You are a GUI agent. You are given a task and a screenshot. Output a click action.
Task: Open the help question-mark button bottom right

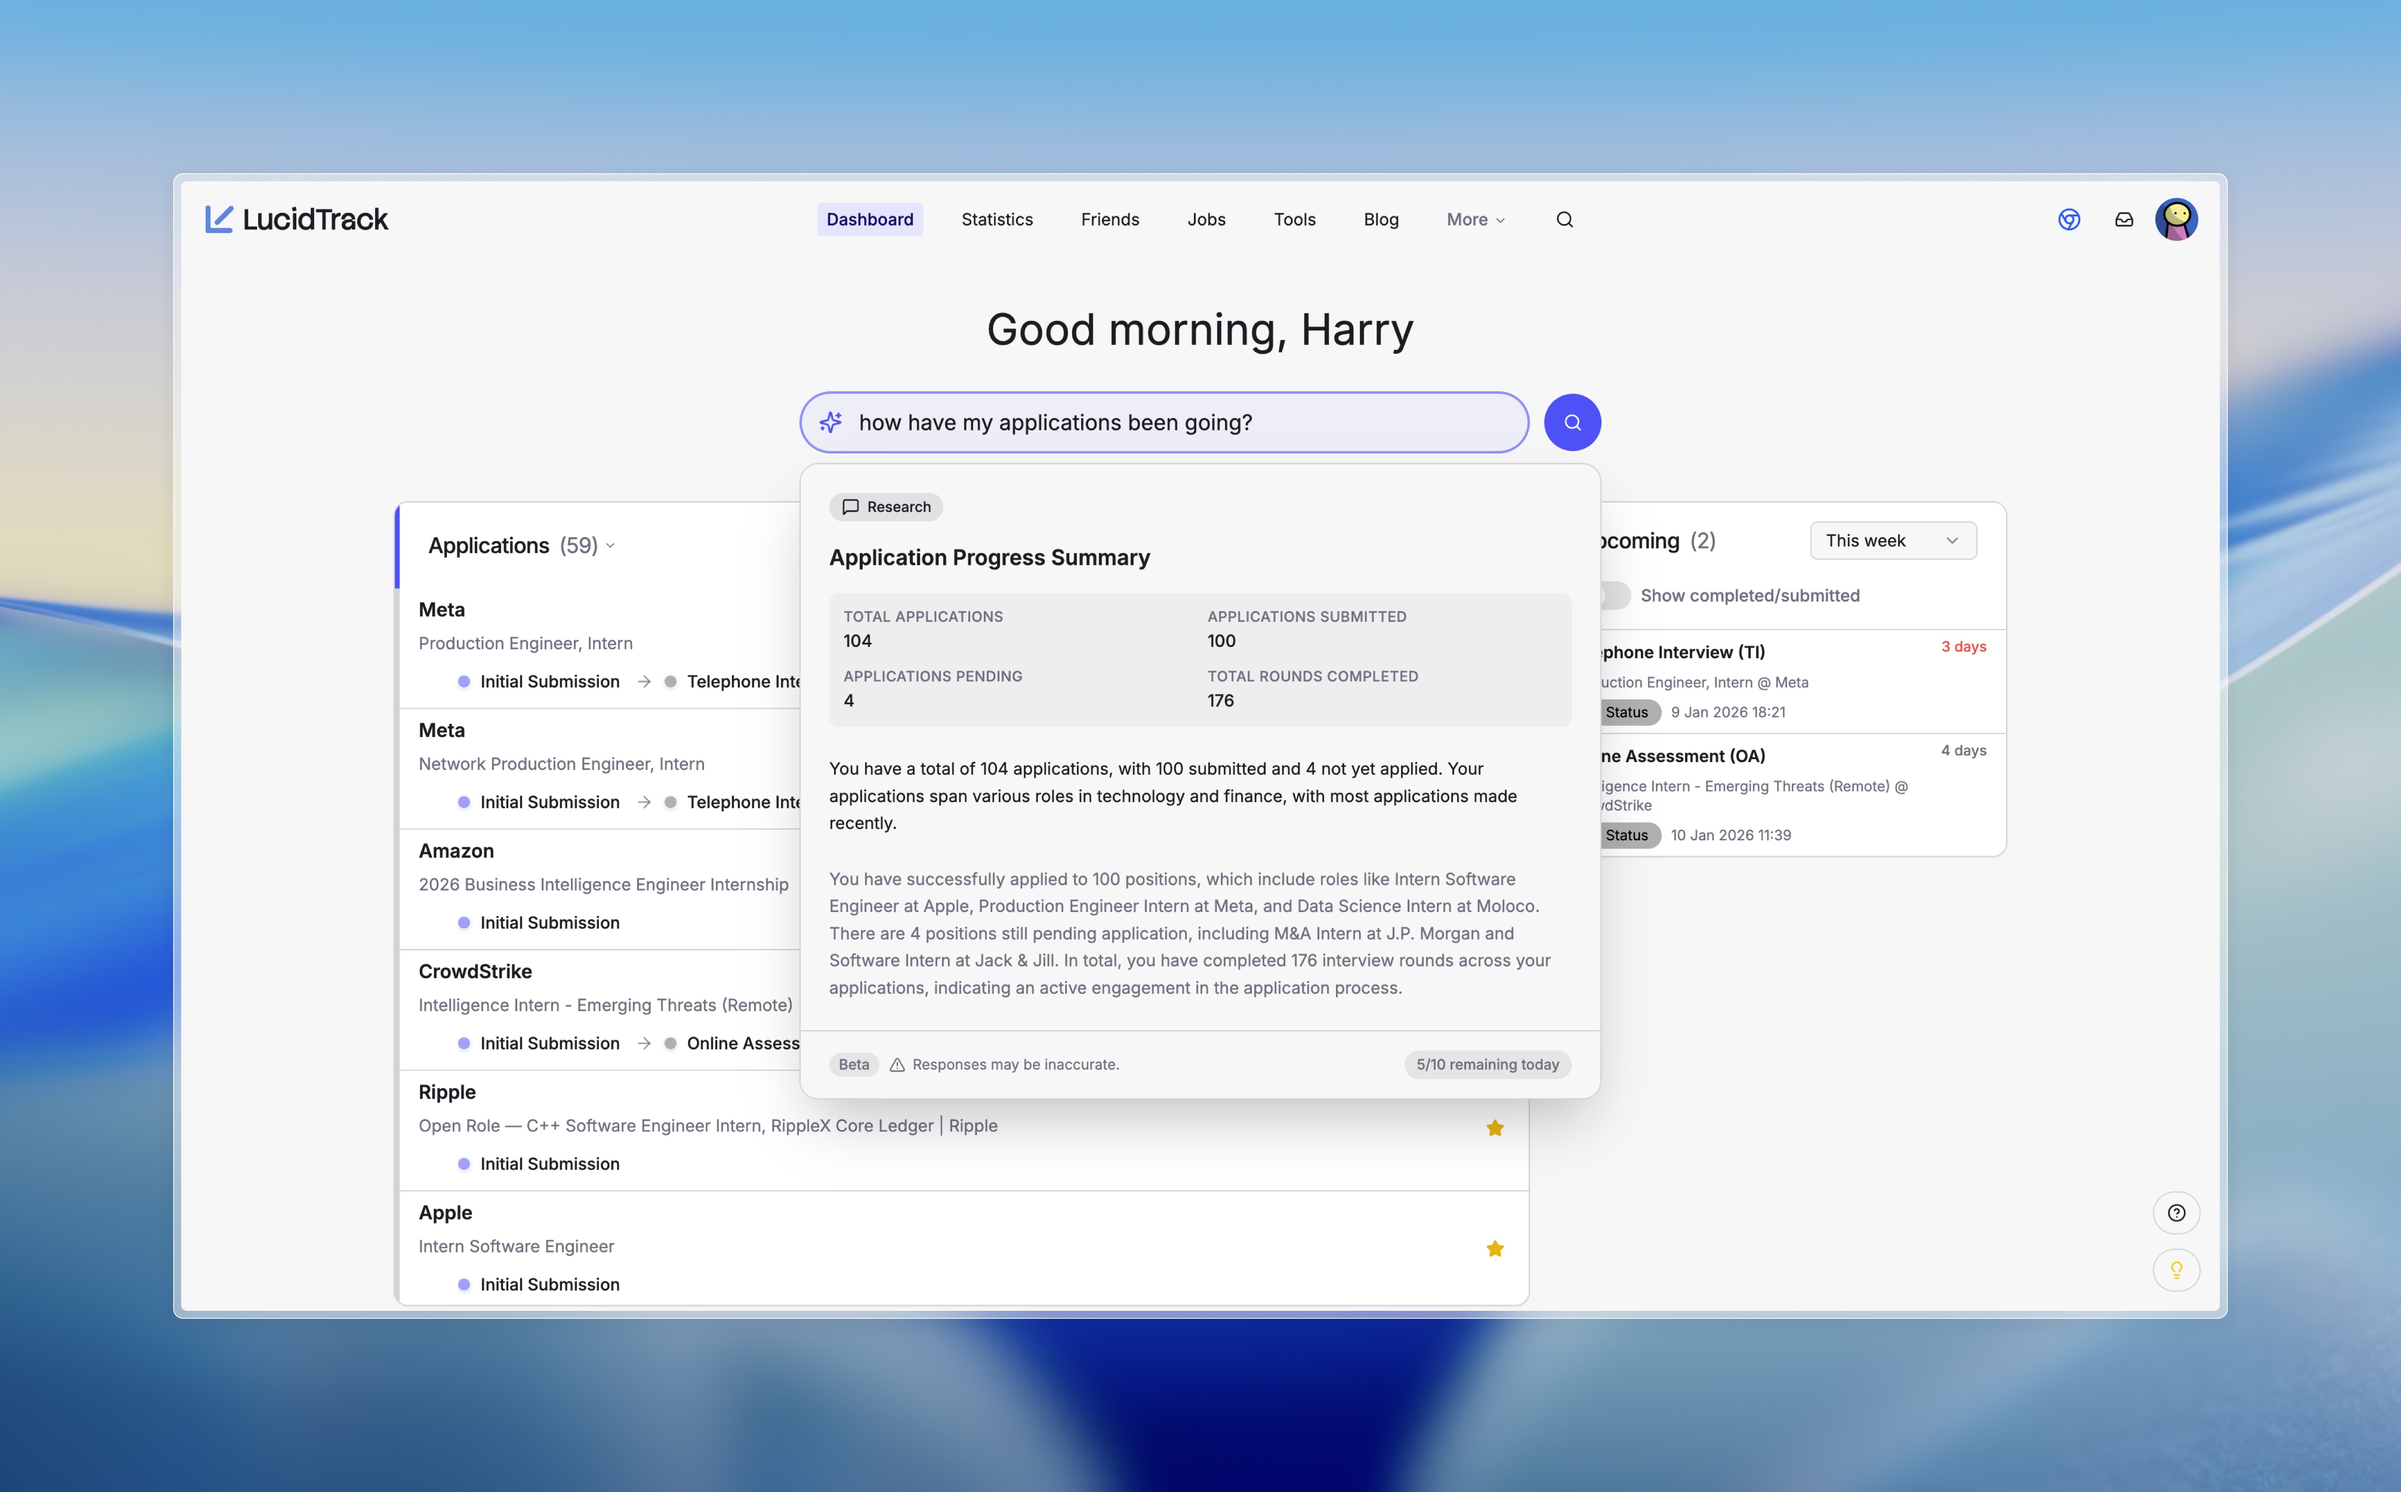tap(2177, 1213)
